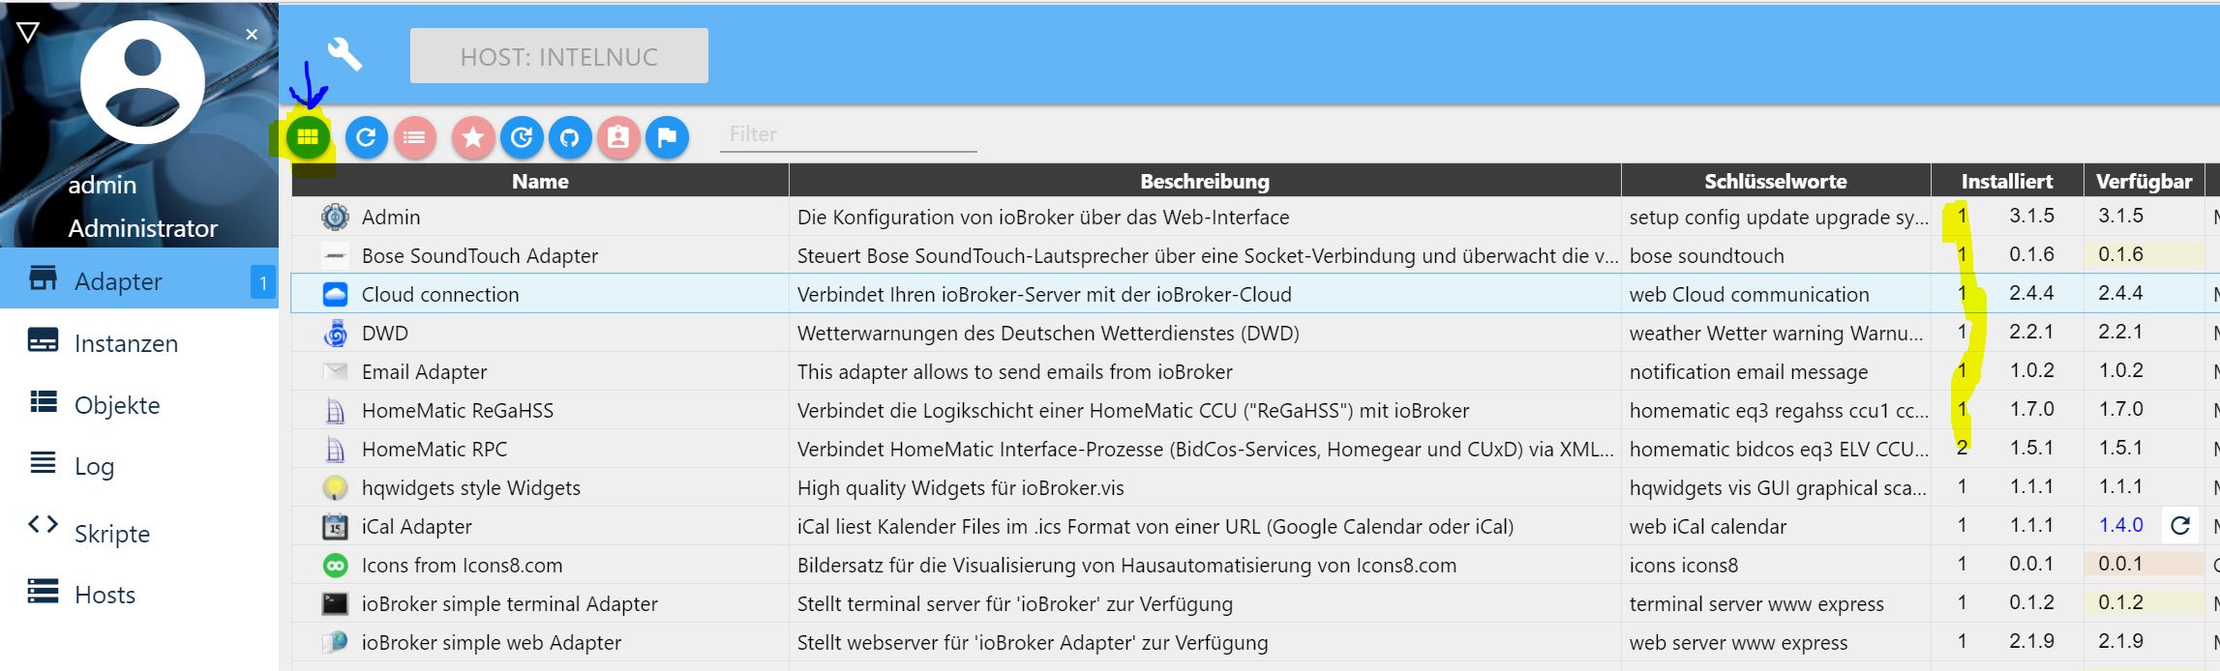The image size is (2220, 671).
Task: Click the Beschreibung column header
Action: 1205,181
